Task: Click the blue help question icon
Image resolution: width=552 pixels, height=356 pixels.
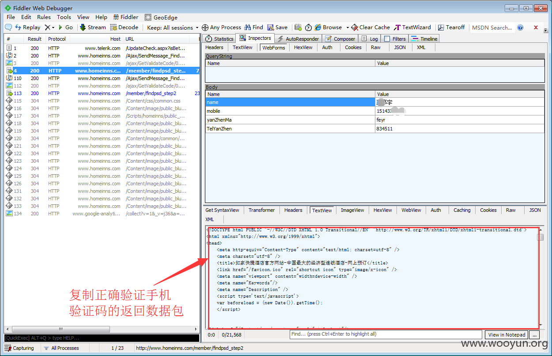Action: (520, 27)
